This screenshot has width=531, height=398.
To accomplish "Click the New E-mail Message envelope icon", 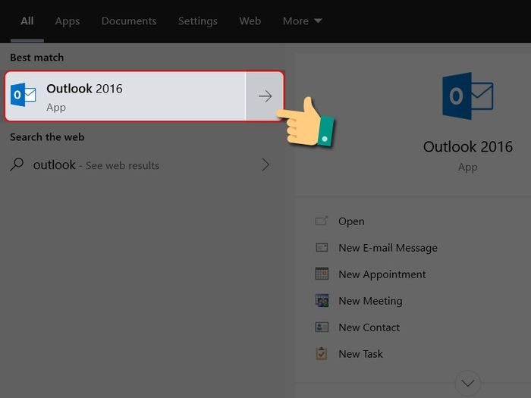I will click(x=322, y=248).
